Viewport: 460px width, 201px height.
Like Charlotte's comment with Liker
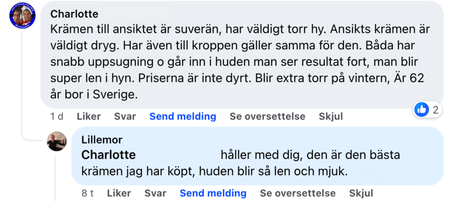89,116
